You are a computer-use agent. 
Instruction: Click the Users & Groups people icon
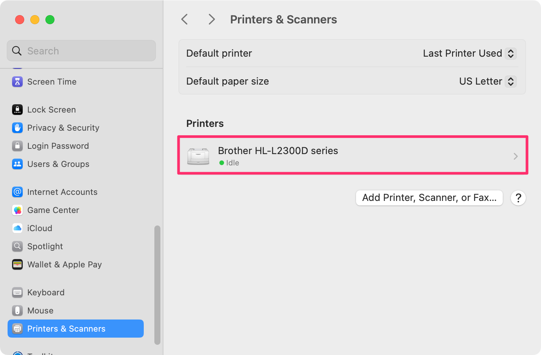tap(17, 164)
